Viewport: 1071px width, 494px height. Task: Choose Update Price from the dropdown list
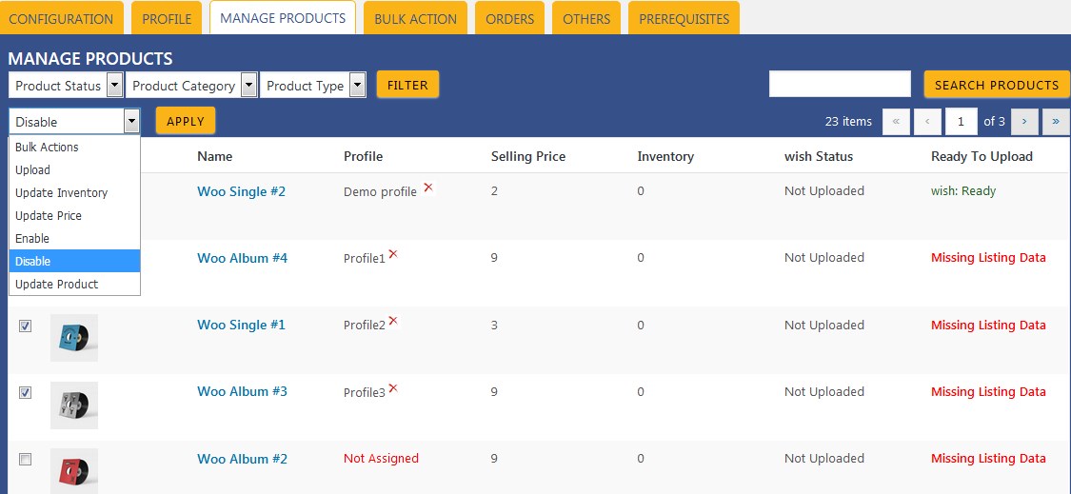[74, 215]
